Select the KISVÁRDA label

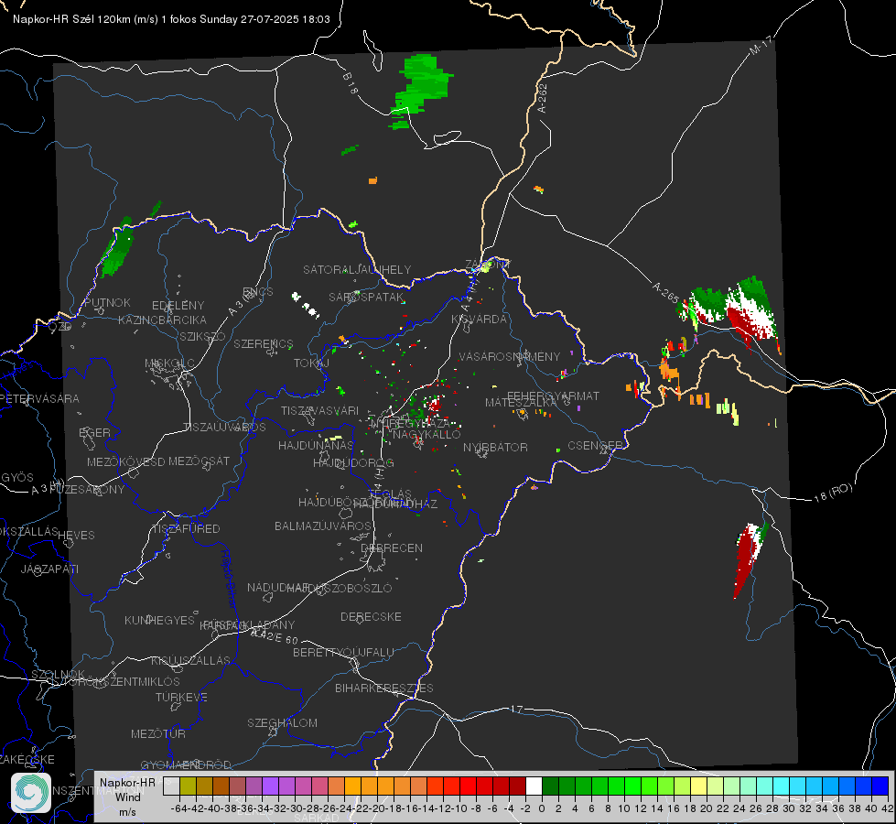pyautogui.click(x=479, y=320)
